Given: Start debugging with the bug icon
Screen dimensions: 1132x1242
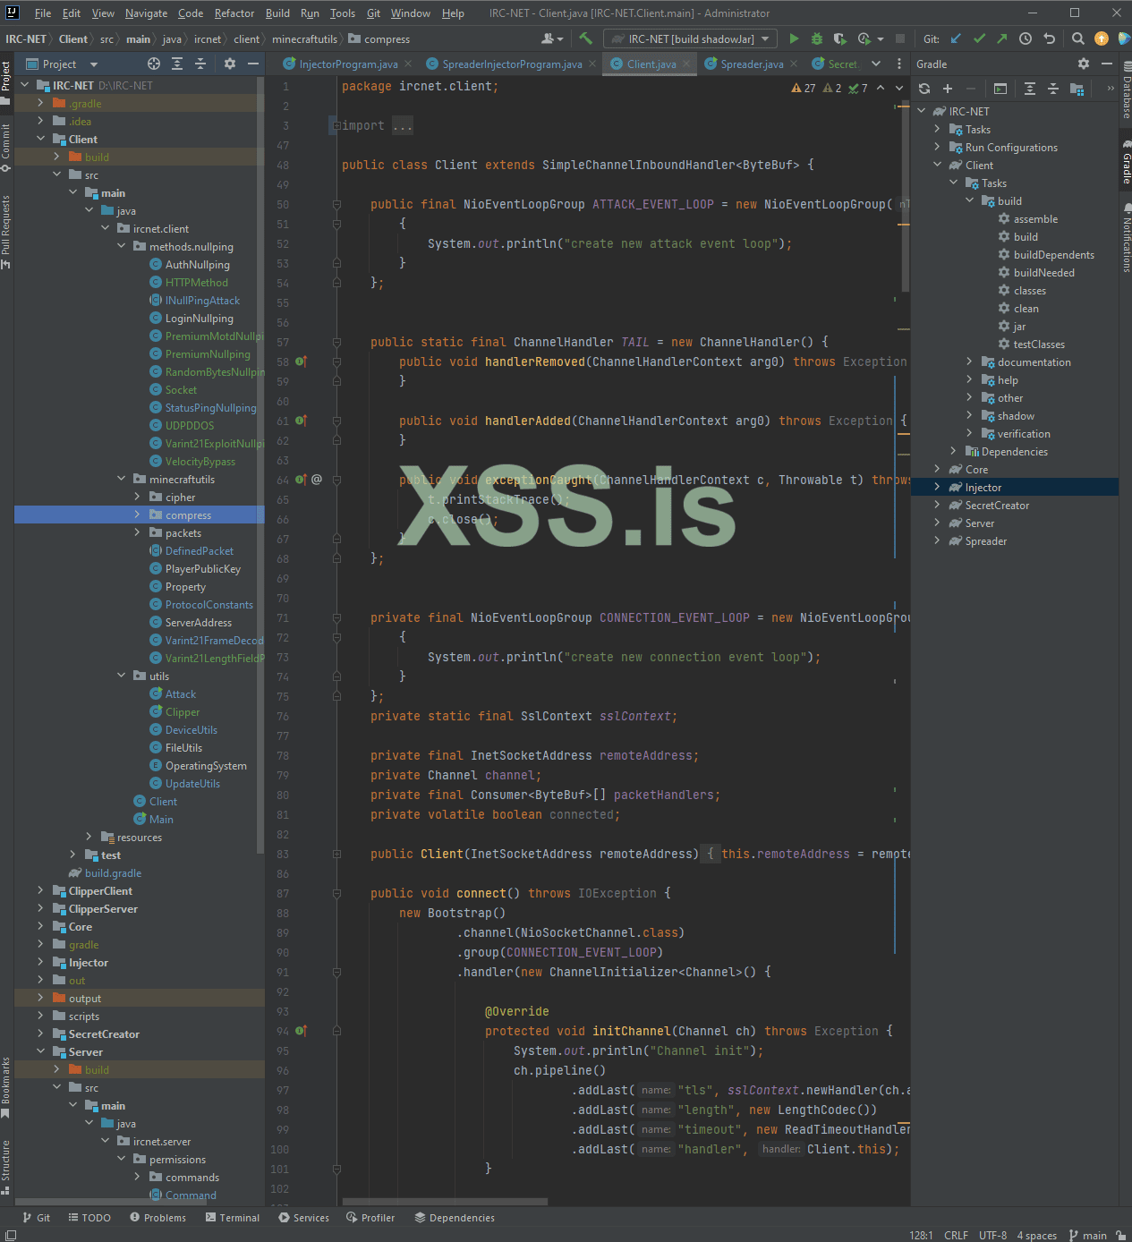Looking at the screenshot, I should pyautogui.click(x=816, y=38).
